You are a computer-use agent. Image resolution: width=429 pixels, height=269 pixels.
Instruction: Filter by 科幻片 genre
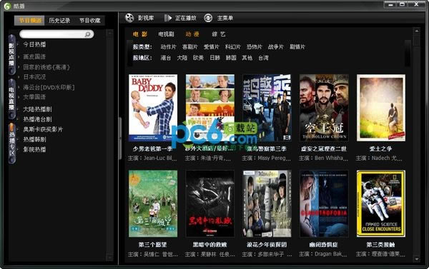click(x=233, y=47)
